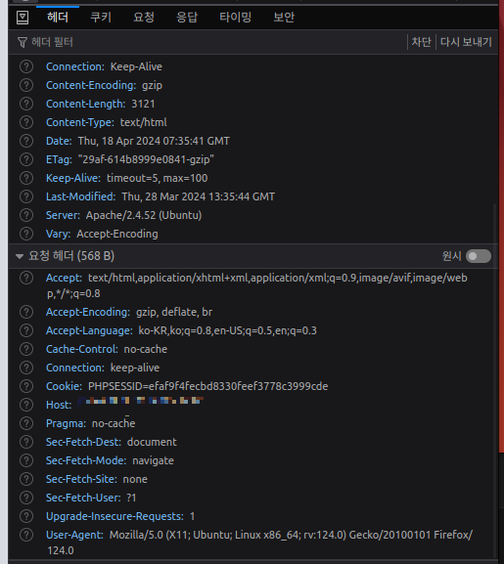Screen dimensions: 504x564
Task: Open help icon for Cookie header
Action: click(26, 386)
